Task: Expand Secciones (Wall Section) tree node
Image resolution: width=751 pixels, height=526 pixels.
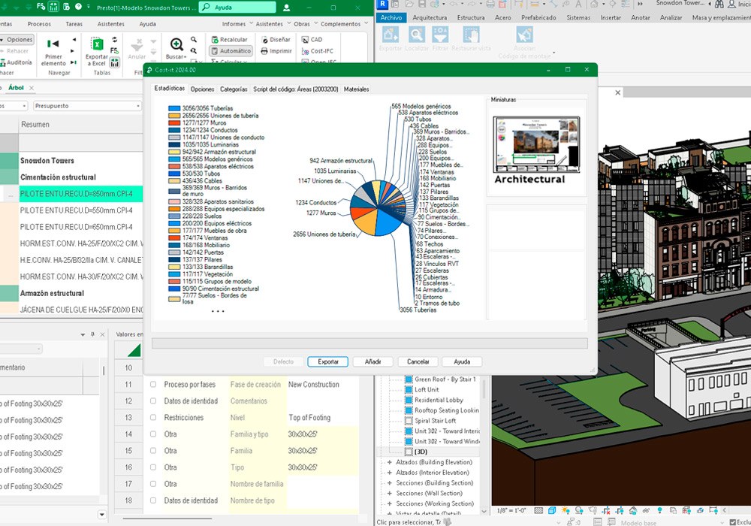Action: pyautogui.click(x=389, y=494)
